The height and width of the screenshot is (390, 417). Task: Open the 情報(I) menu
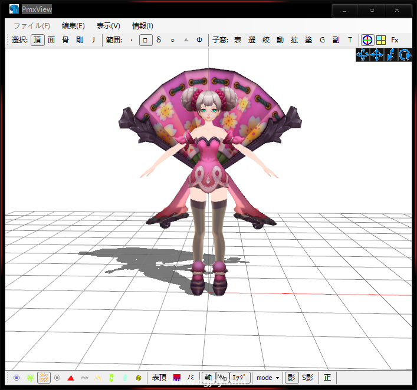143,26
